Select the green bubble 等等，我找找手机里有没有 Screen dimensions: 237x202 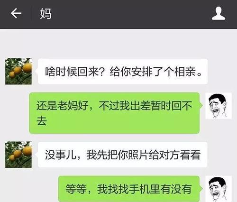[129, 189]
